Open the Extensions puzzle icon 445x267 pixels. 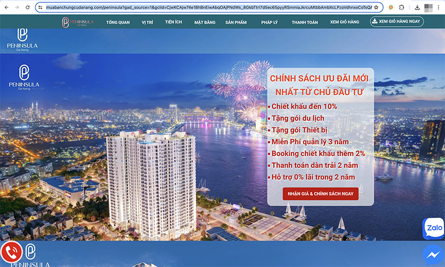point(402,7)
